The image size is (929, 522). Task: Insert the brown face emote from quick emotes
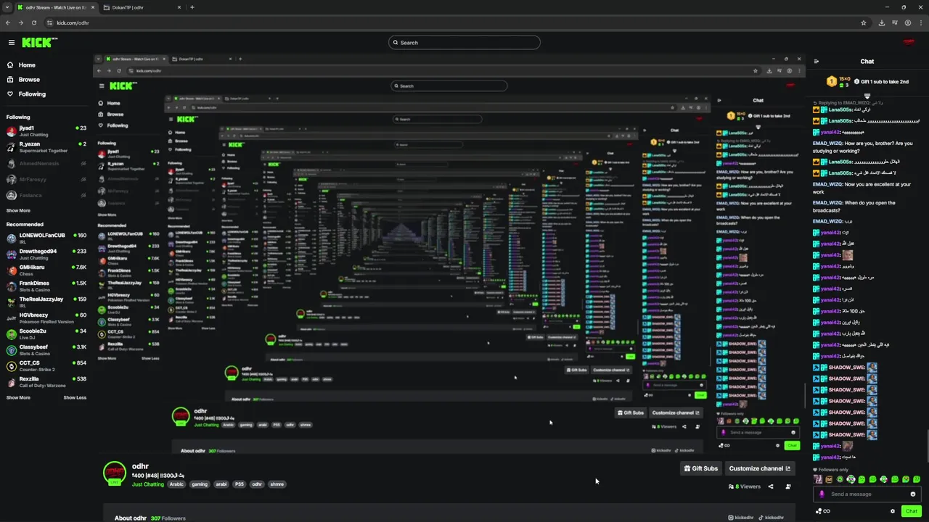829,479
